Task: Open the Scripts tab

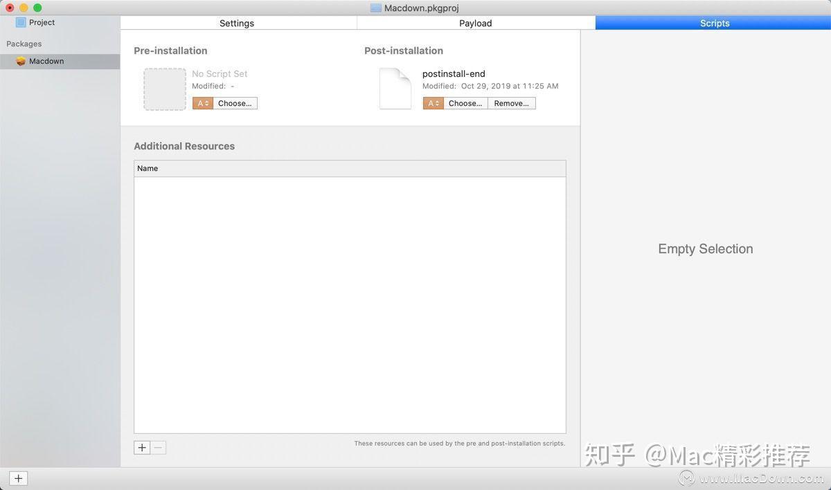Action: (x=715, y=23)
